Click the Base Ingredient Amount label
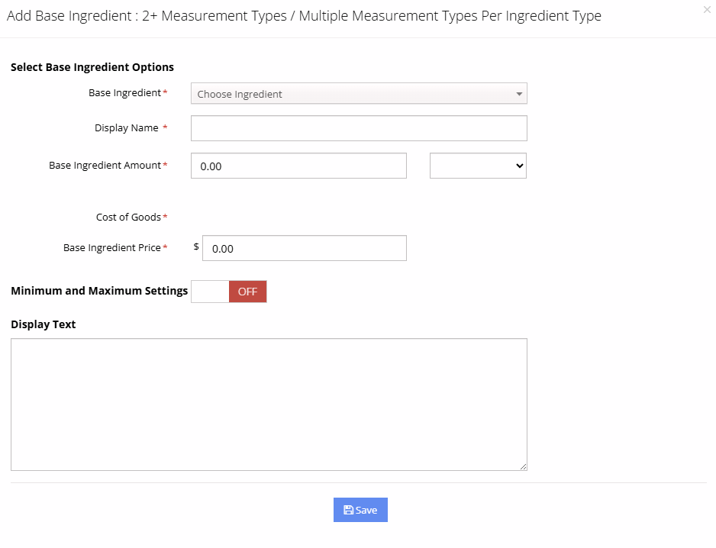716x548 pixels. pyautogui.click(x=105, y=166)
